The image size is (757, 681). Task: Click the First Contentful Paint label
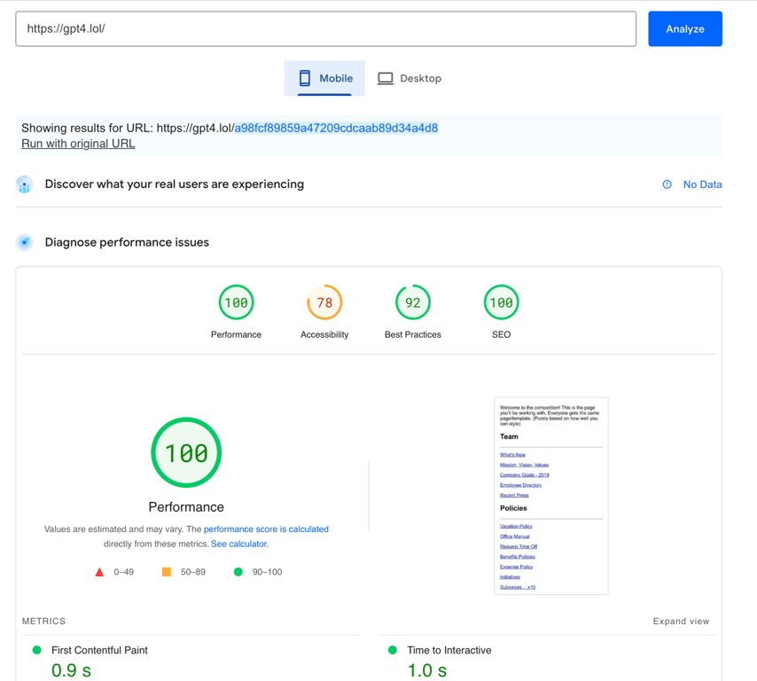click(x=99, y=650)
